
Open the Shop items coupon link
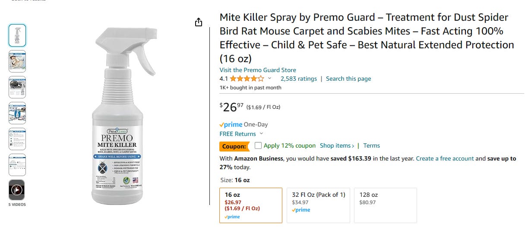(x=337, y=145)
